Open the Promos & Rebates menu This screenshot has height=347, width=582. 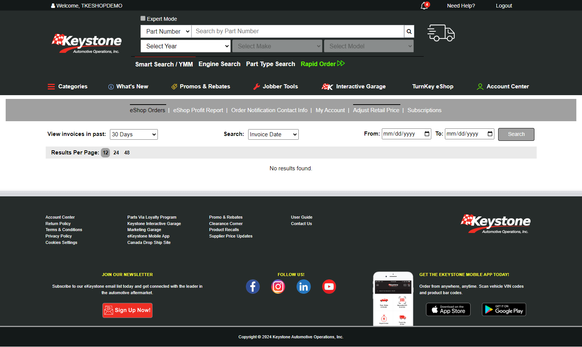[x=201, y=86]
